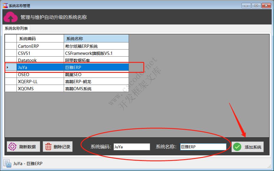Click inside the 系统编码 input field

tap(132, 147)
